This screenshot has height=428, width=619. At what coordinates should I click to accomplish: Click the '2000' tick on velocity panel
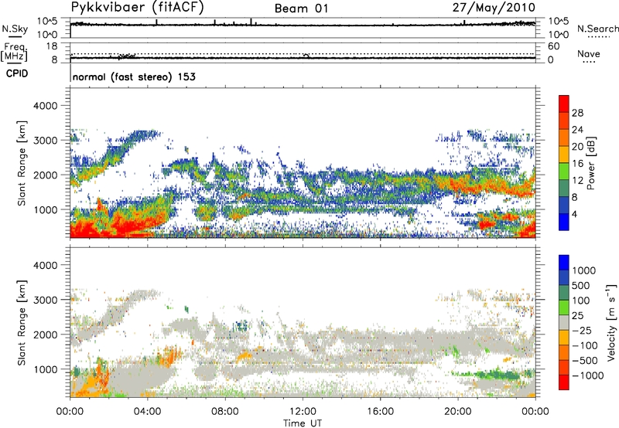[45, 335]
